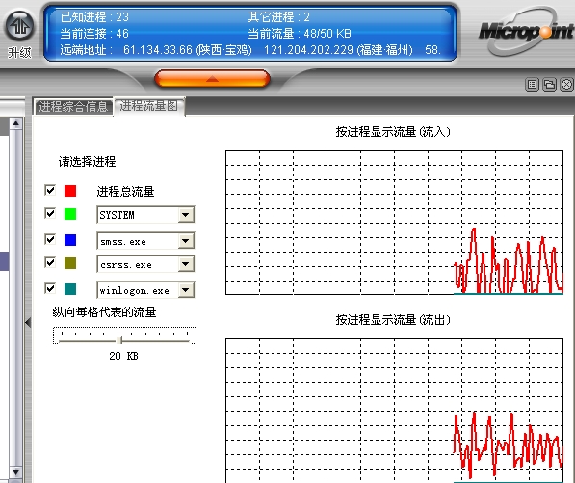Click the red total traffic color swatch
Viewport: 575px width, 483px height.
tap(70, 191)
